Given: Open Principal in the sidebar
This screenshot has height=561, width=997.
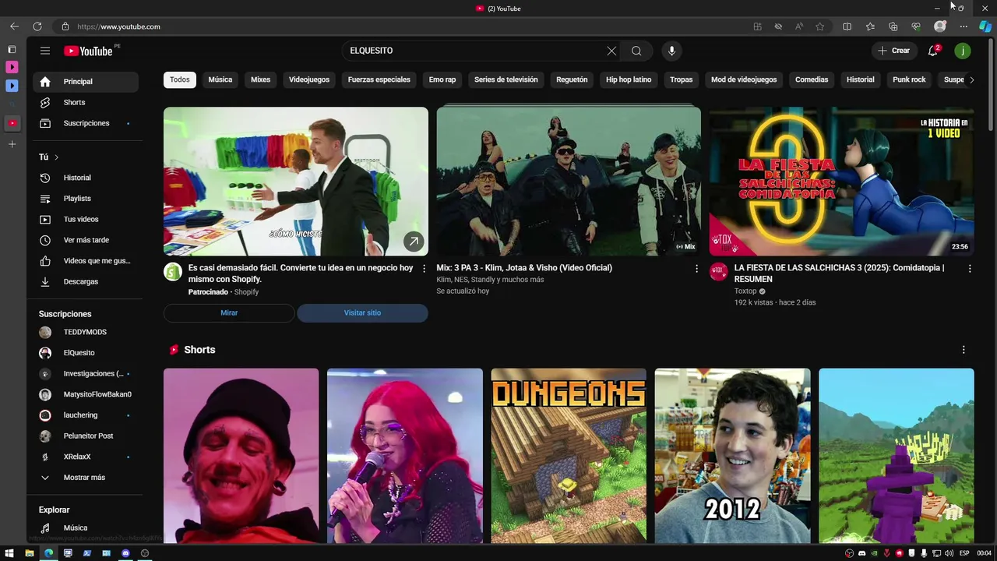Looking at the screenshot, I should pos(86,82).
